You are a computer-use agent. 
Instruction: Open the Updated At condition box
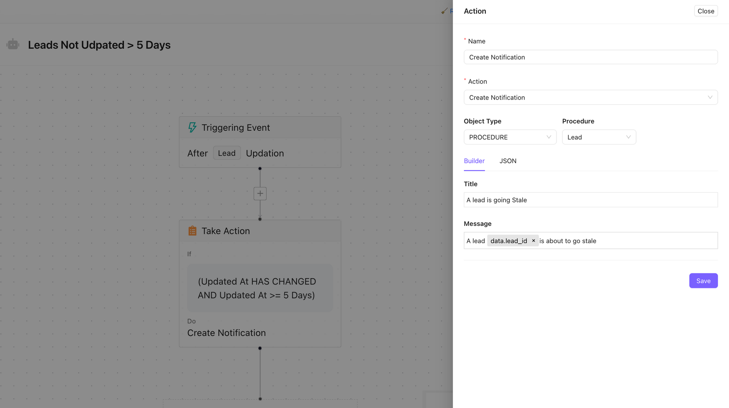point(260,288)
